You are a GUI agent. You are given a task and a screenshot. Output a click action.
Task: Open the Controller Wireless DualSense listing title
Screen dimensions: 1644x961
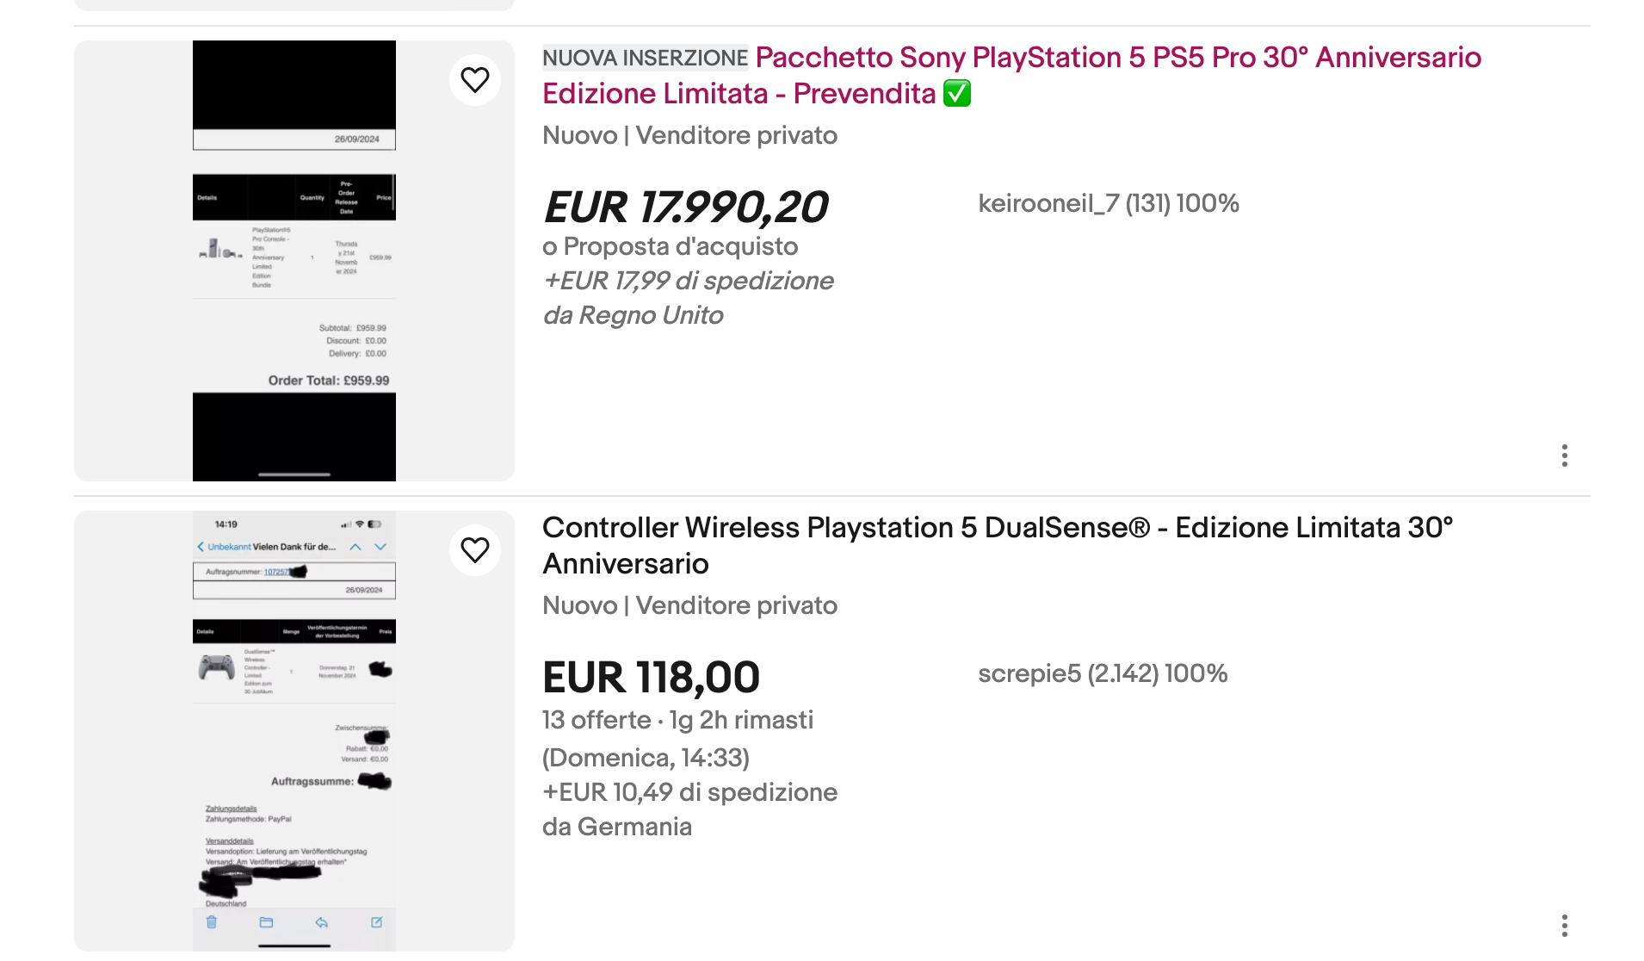coord(997,528)
